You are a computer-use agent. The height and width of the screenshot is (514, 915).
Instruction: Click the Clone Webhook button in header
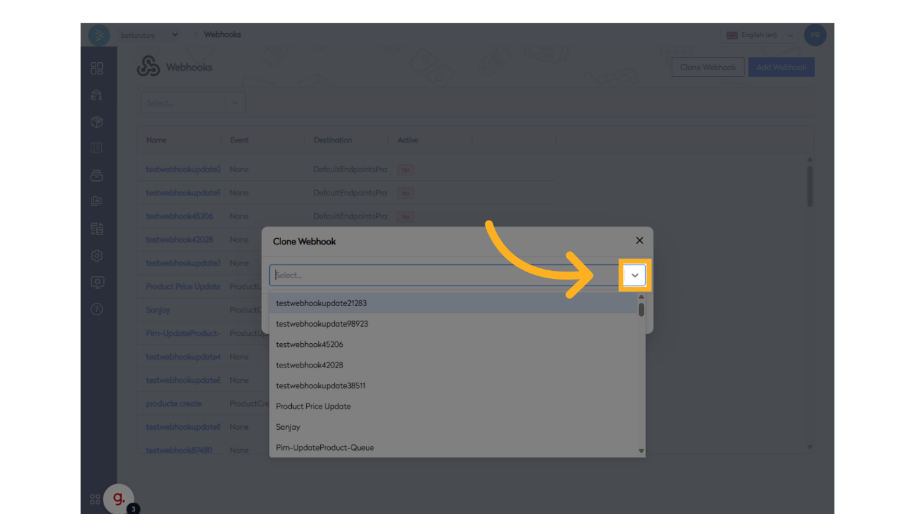click(x=707, y=68)
